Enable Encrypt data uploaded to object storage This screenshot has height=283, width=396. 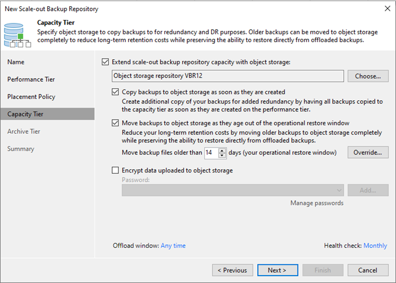tap(115, 170)
